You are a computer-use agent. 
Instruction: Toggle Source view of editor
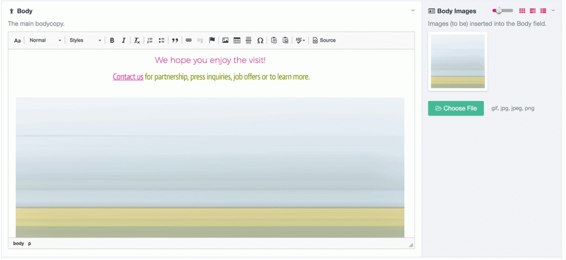[x=324, y=40]
